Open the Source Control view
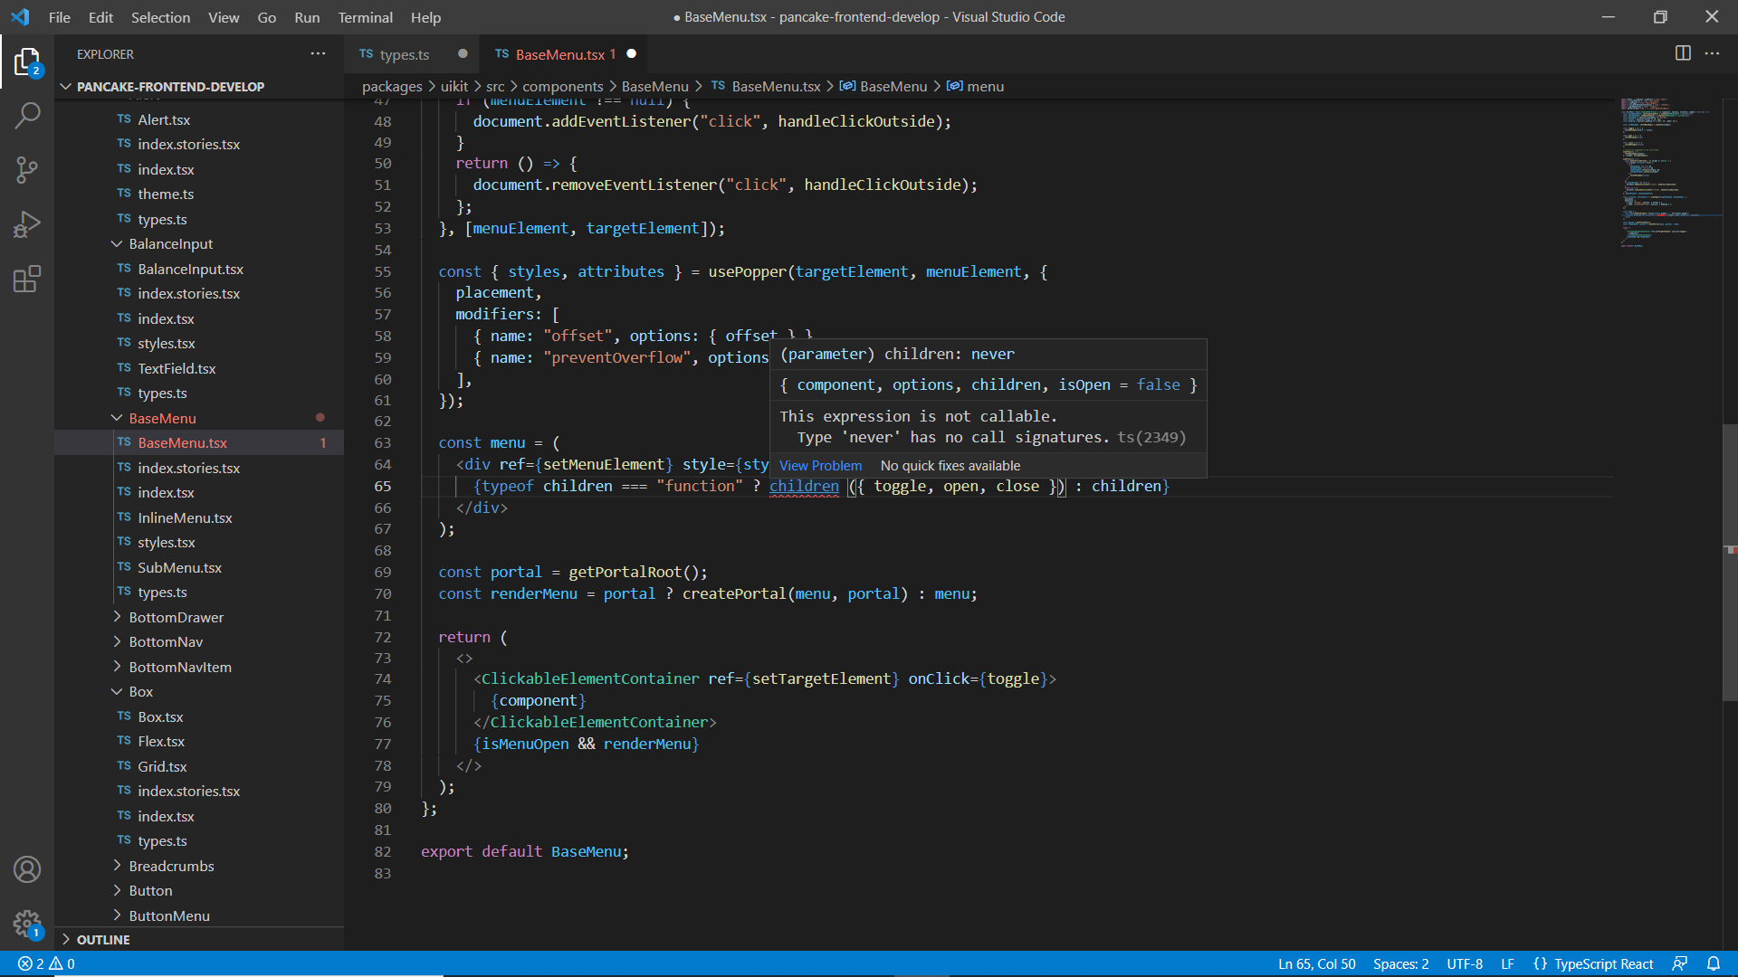 click(27, 170)
